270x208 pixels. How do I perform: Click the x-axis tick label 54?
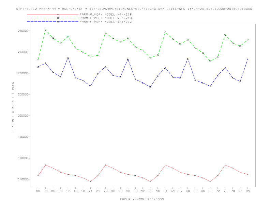173,191
